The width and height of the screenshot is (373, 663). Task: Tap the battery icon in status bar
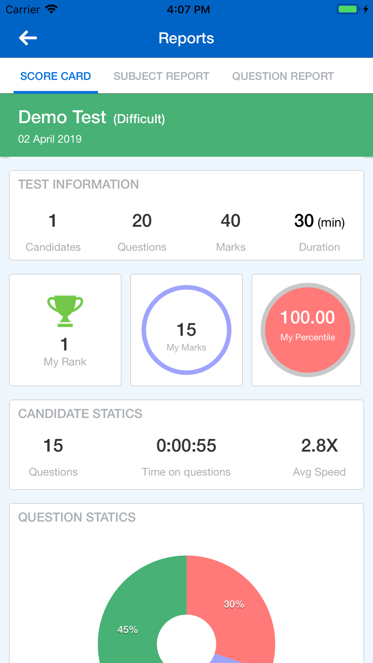pyautogui.click(x=348, y=9)
